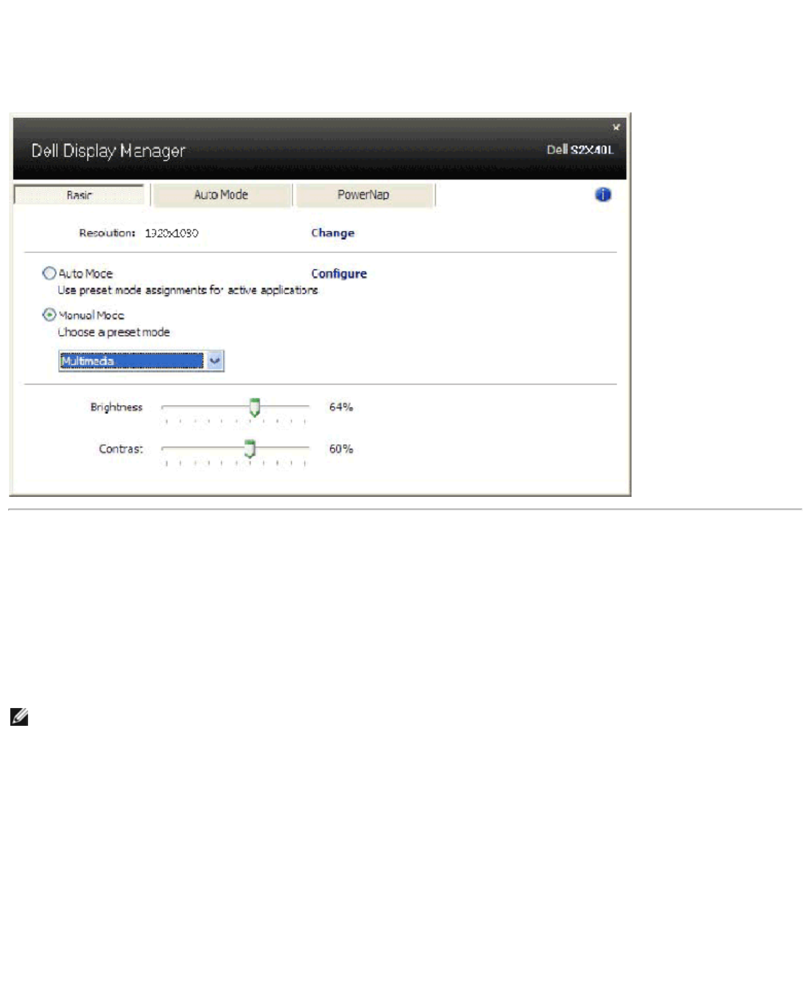Click the Resolution label
The width and height of the screenshot is (811, 1000).
tap(107, 233)
